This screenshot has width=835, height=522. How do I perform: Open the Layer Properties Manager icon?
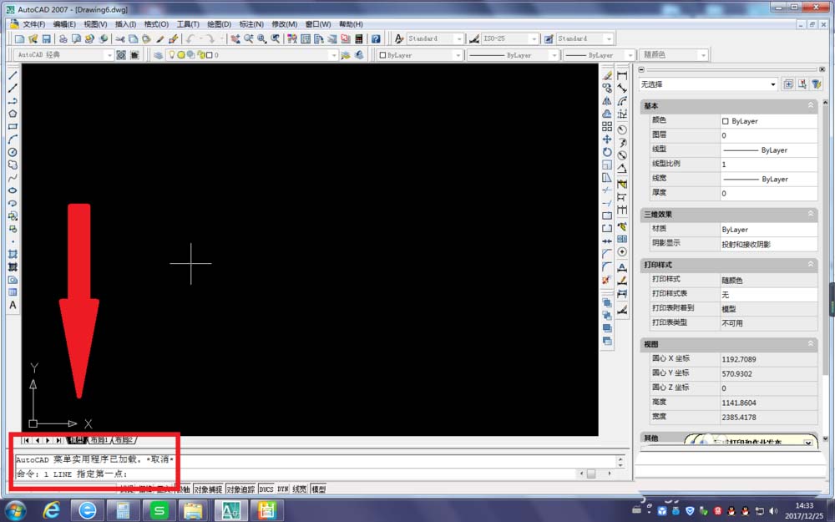click(x=158, y=55)
